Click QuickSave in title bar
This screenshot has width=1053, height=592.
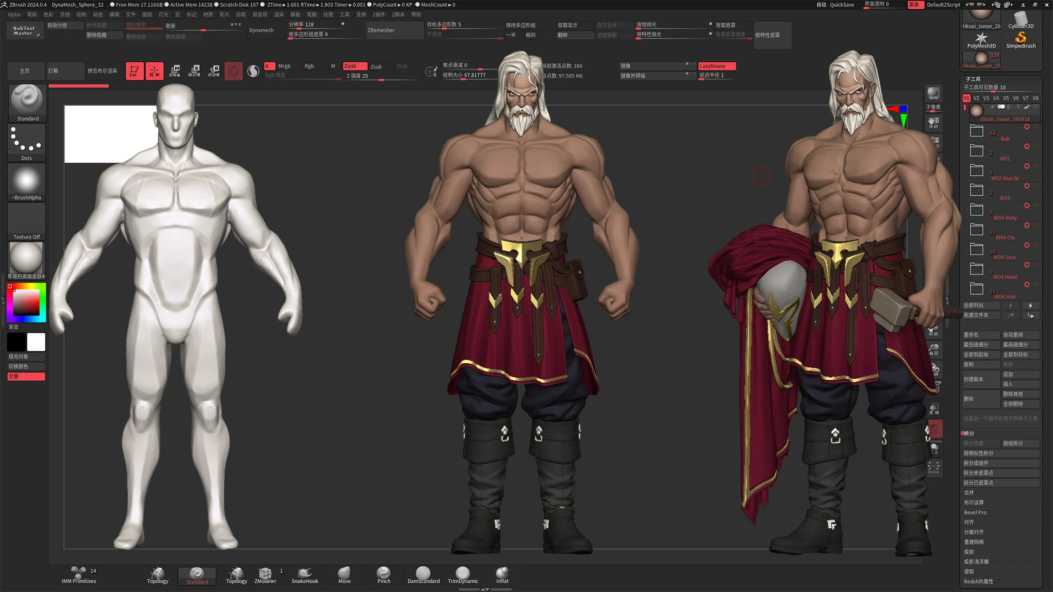[x=842, y=5]
